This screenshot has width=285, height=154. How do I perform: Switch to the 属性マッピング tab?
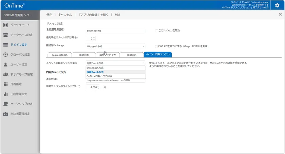point(108,55)
